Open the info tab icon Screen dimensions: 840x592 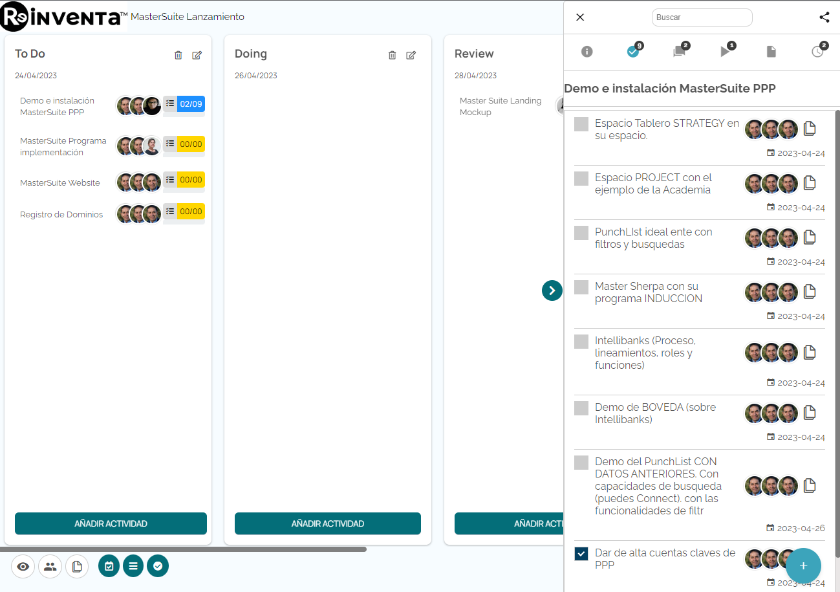point(587,52)
